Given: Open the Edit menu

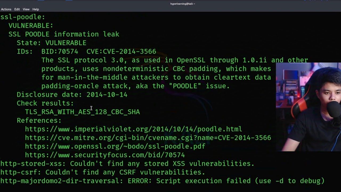Looking at the screenshot, I should 17,9.
